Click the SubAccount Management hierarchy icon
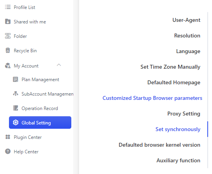Viewport: 212px width, 174px height. point(16,94)
